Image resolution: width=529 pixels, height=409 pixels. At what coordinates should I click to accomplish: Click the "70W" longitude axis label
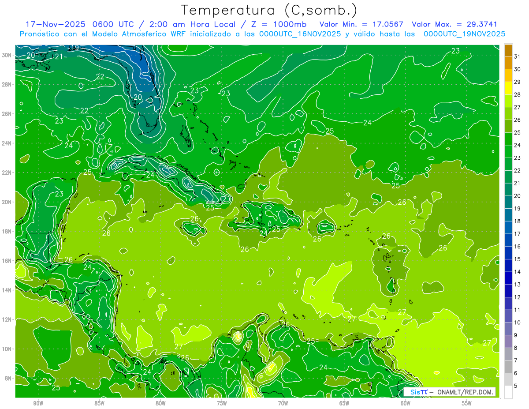283,403
